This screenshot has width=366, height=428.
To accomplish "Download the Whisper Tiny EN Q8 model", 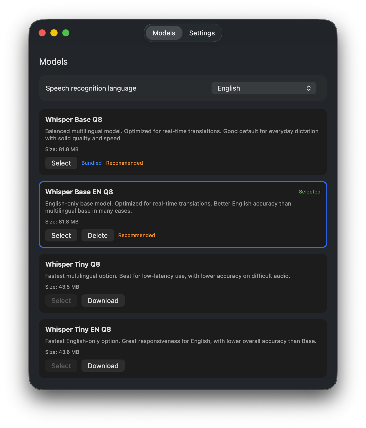I will pyautogui.click(x=103, y=366).
